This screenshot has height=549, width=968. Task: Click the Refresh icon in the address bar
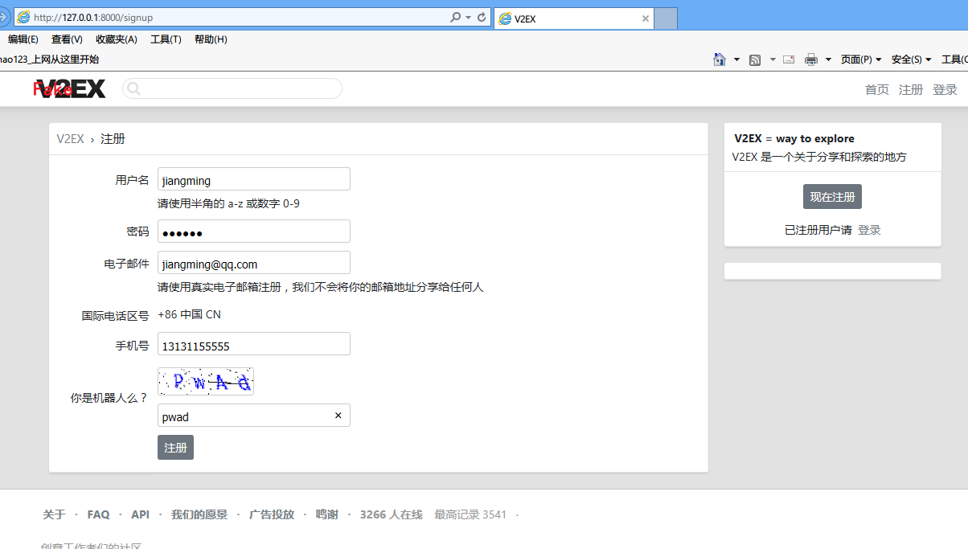click(482, 17)
